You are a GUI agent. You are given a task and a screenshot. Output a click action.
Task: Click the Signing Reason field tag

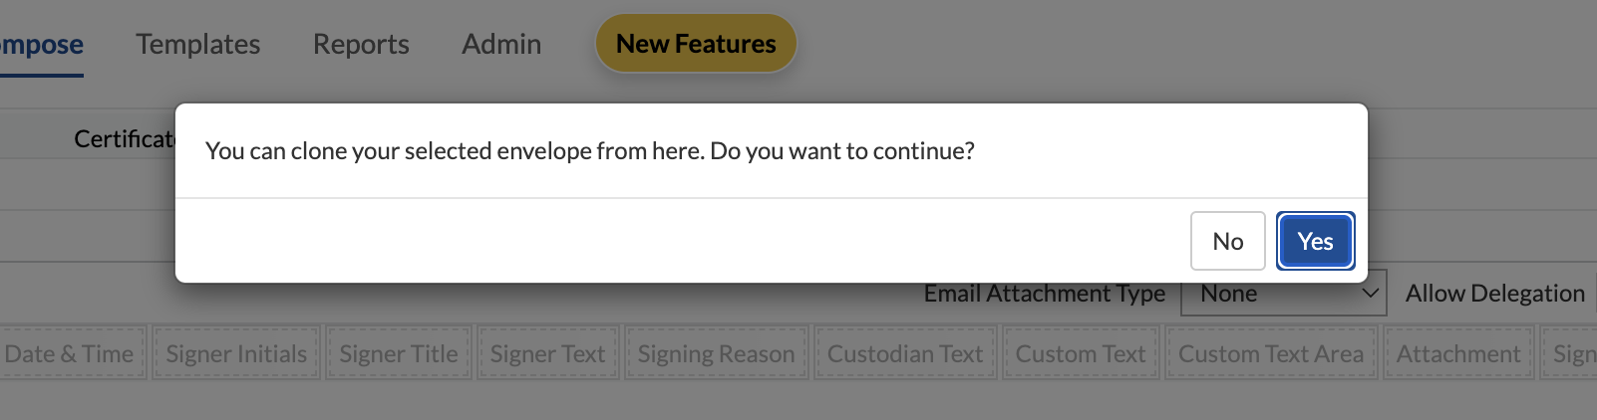point(716,354)
